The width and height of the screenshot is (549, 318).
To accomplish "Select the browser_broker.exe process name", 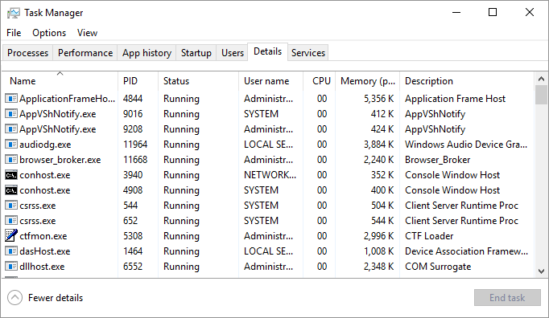I will click(60, 160).
